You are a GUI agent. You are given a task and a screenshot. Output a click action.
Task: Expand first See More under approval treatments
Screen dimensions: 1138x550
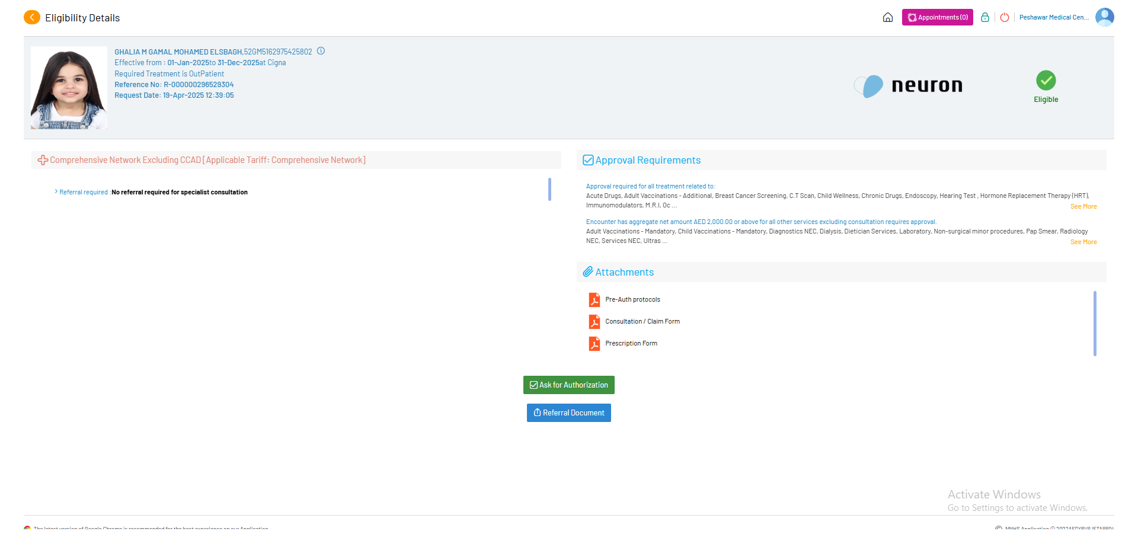(1083, 207)
